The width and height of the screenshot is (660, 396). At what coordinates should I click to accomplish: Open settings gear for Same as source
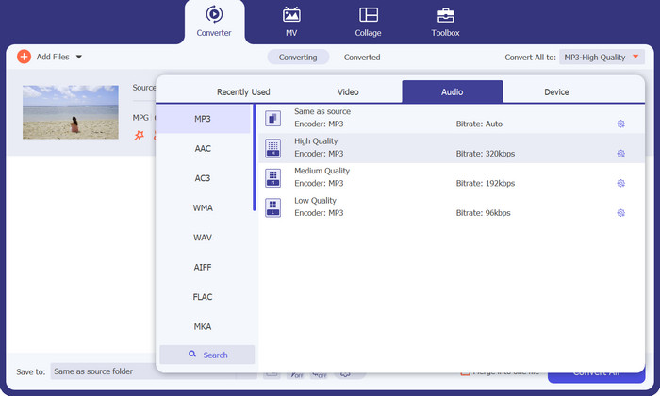coord(620,124)
